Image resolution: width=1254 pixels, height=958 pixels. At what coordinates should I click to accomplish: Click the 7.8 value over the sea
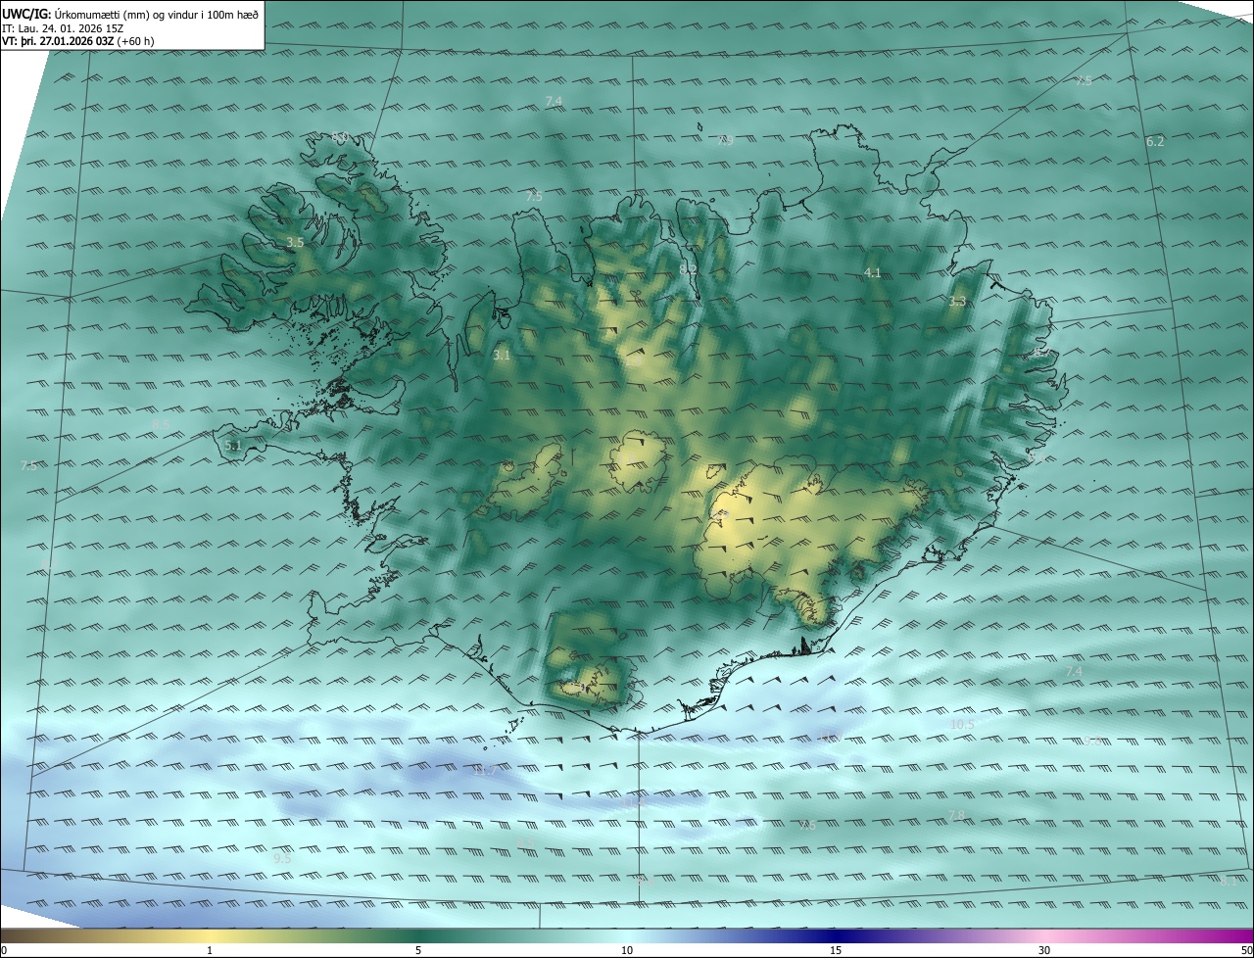(x=956, y=815)
